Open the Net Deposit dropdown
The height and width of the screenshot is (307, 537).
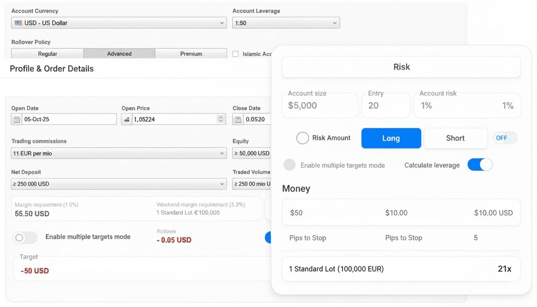pyautogui.click(x=119, y=184)
